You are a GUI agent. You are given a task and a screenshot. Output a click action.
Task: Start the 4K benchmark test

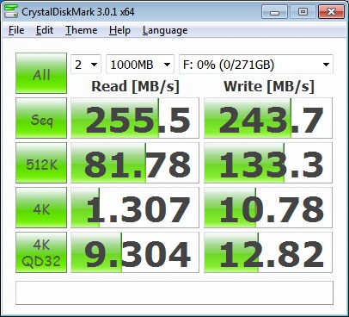(x=41, y=208)
